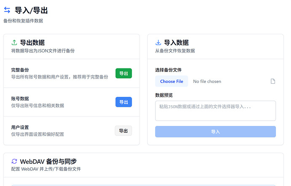The image size is (291, 186).
Task: Click the 将数据导出为JSON文件进行备份 description
Action: click(43, 51)
